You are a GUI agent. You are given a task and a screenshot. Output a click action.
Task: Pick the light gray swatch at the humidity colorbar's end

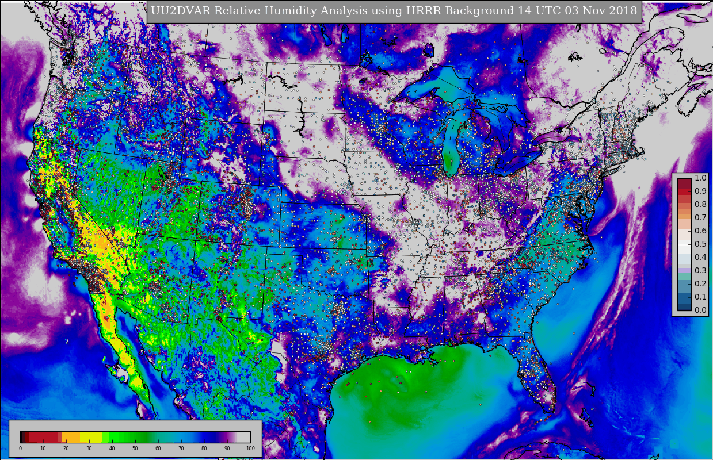point(243,437)
